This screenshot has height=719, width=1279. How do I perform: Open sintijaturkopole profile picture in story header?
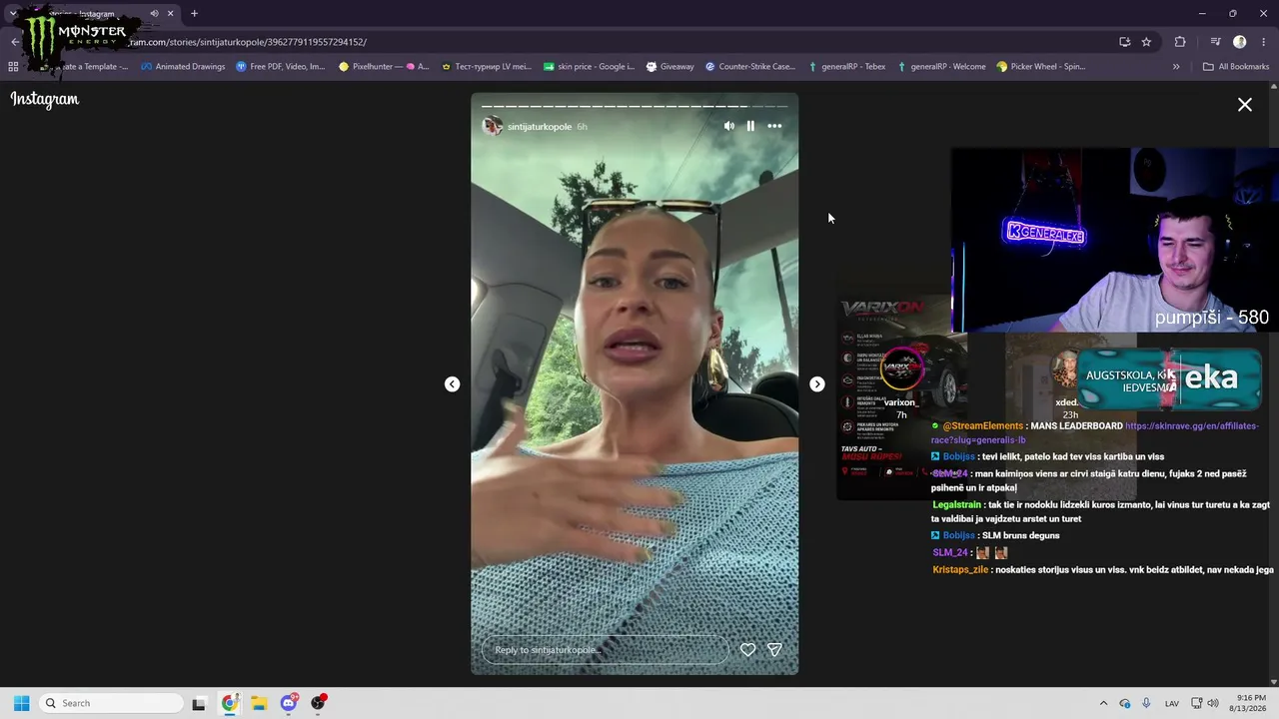(492, 126)
